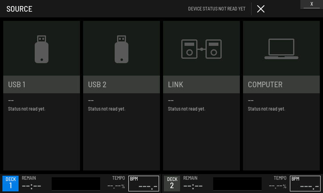Click Deck 1 TEMPO percentage readout
The image size is (323, 193).
pyautogui.click(x=116, y=186)
